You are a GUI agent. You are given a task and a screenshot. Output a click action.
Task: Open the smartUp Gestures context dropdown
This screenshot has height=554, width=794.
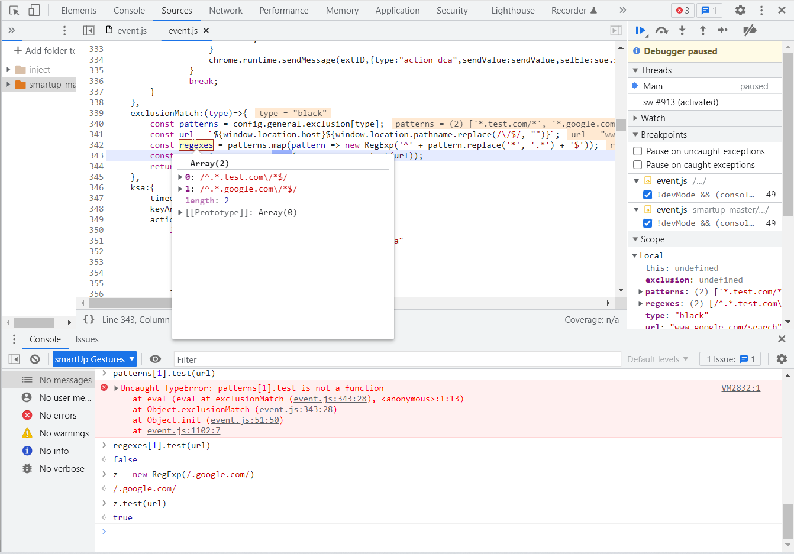[94, 359]
